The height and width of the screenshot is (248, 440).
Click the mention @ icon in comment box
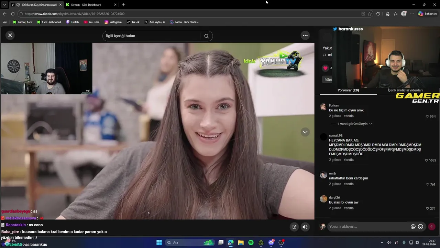(413, 227)
